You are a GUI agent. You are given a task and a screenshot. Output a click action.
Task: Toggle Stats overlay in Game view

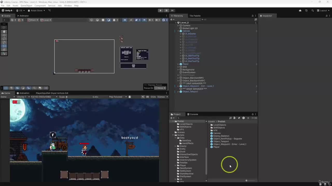pyautogui.click(x=153, y=97)
